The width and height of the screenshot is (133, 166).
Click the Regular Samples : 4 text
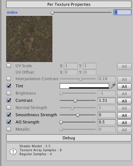[36, 154]
